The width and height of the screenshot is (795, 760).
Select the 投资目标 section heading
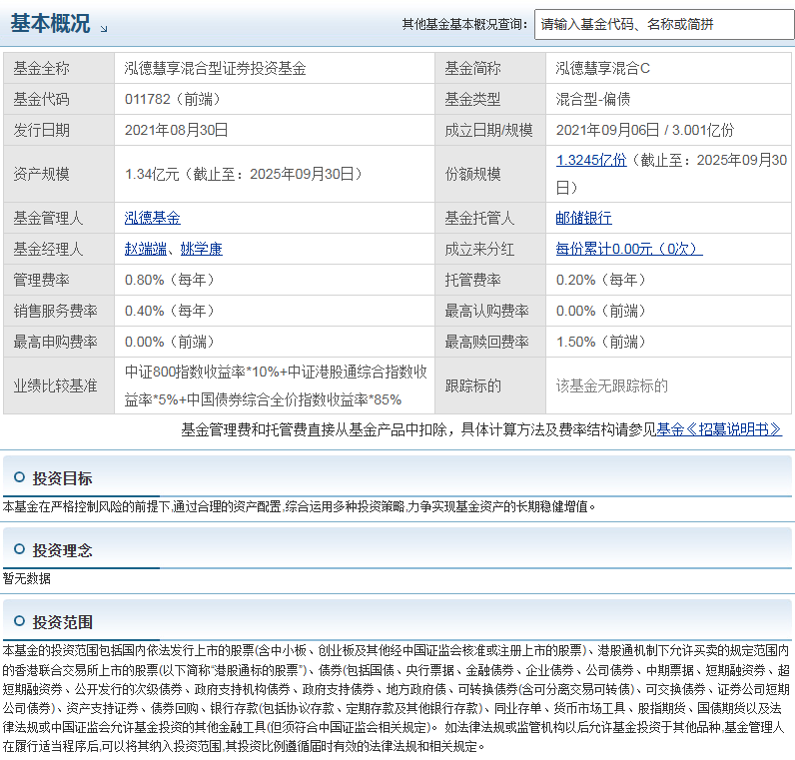[62, 478]
